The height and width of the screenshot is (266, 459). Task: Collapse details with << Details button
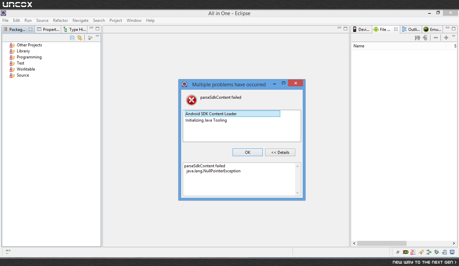tap(280, 152)
